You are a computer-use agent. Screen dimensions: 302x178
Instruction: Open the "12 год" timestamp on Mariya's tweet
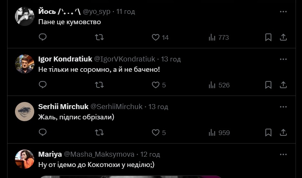[150, 155]
